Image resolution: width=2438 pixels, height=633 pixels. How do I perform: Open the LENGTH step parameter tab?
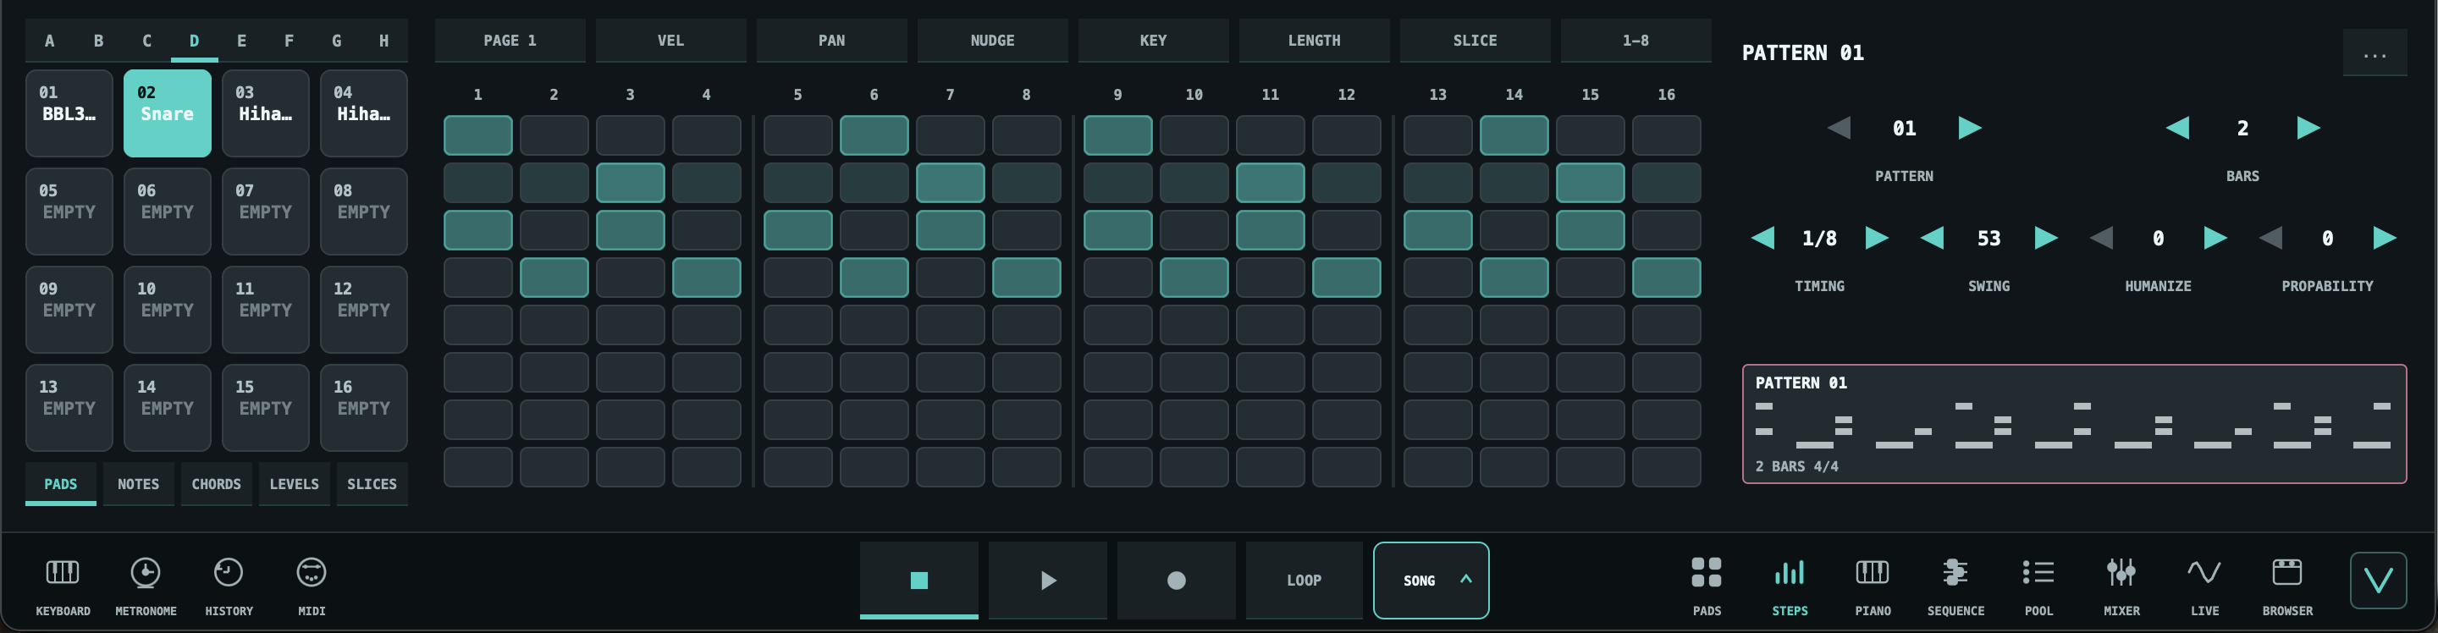[1315, 41]
